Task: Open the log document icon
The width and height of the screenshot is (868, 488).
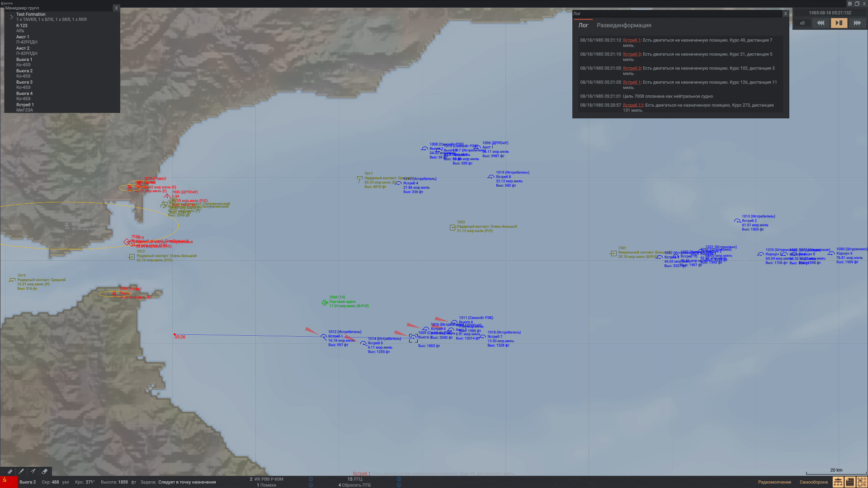Action: (849, 482)
